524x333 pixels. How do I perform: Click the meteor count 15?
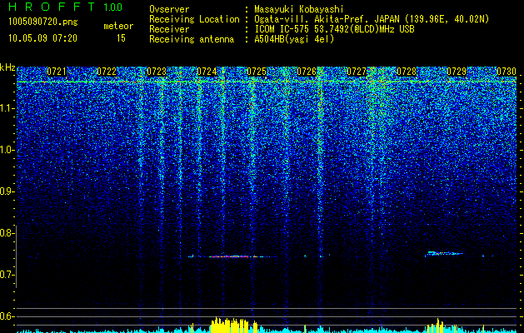coord(121,38)
